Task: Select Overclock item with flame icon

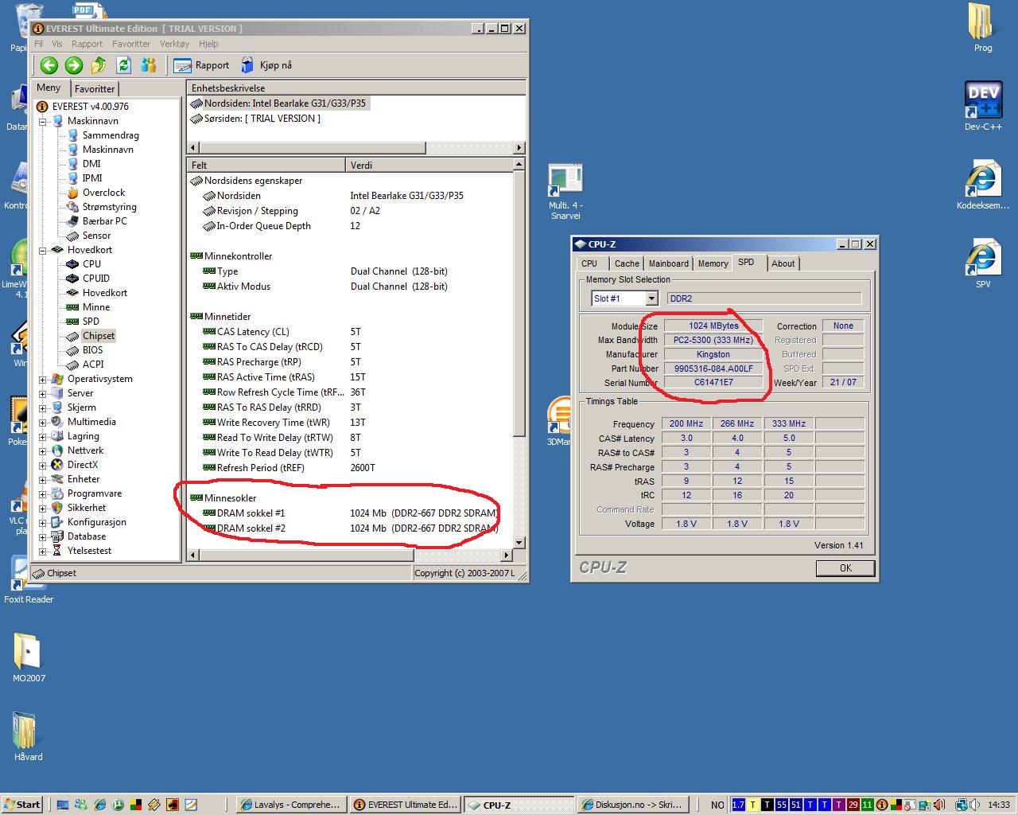Action: tap(103, 193)
